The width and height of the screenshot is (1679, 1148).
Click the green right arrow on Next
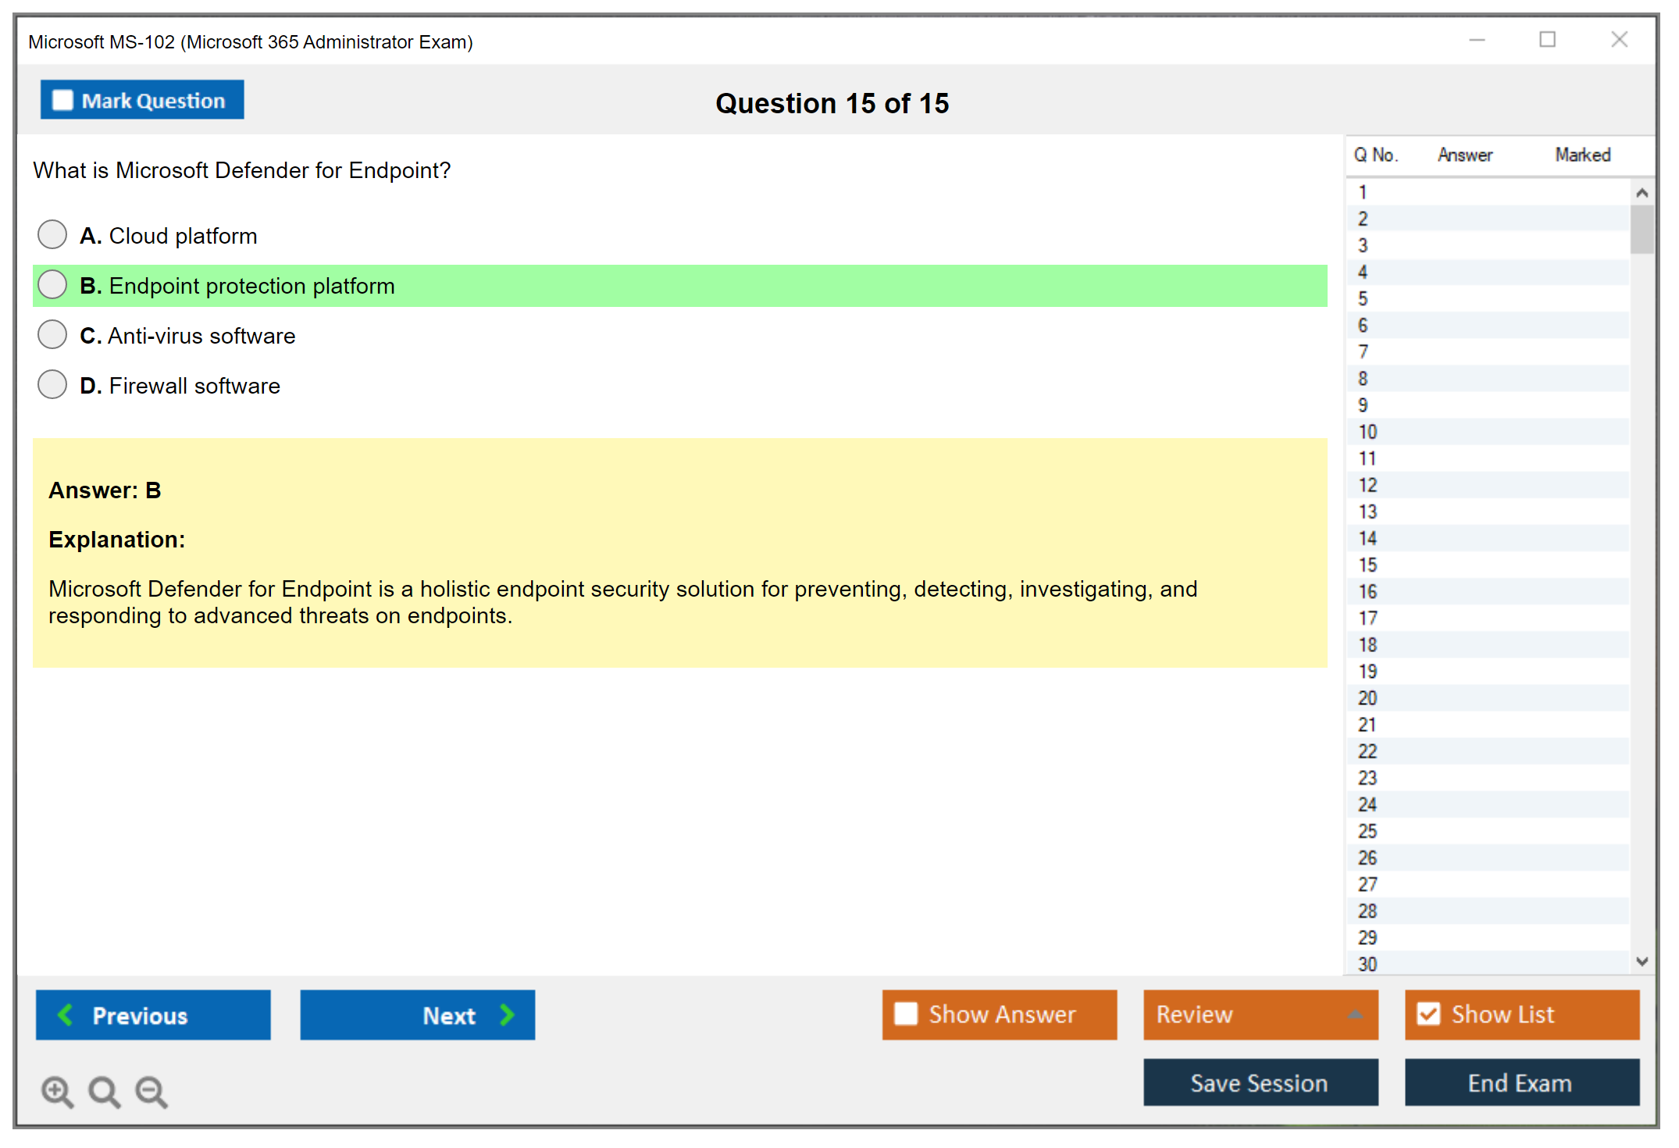point(507,1014)
